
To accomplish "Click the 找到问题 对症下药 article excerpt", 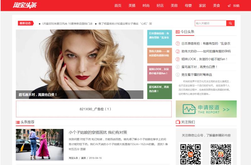I will click(118, 144).
